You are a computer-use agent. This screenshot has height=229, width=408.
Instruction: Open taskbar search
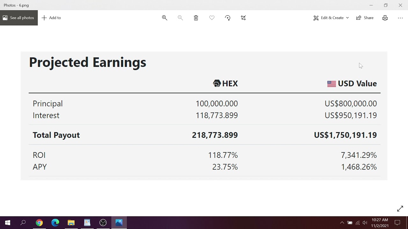coord(23,223)
